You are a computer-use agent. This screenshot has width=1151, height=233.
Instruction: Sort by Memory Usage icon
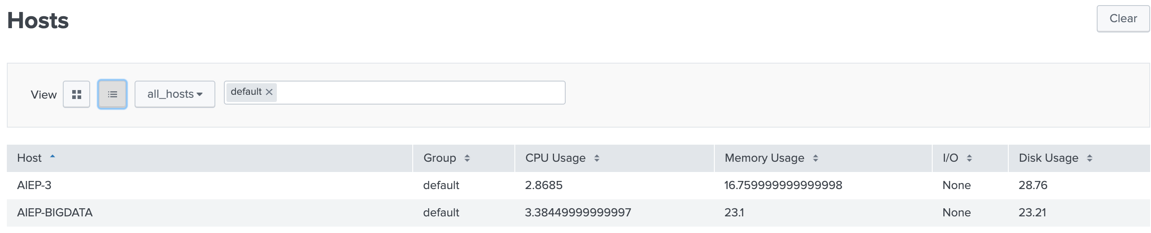click(816, 158)
